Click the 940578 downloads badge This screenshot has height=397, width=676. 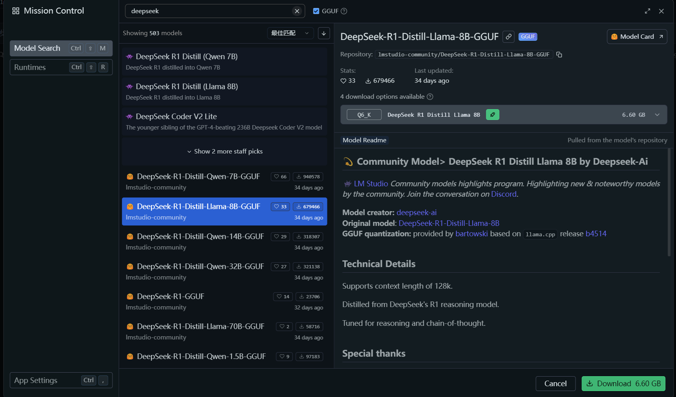[x=308, y=177]
